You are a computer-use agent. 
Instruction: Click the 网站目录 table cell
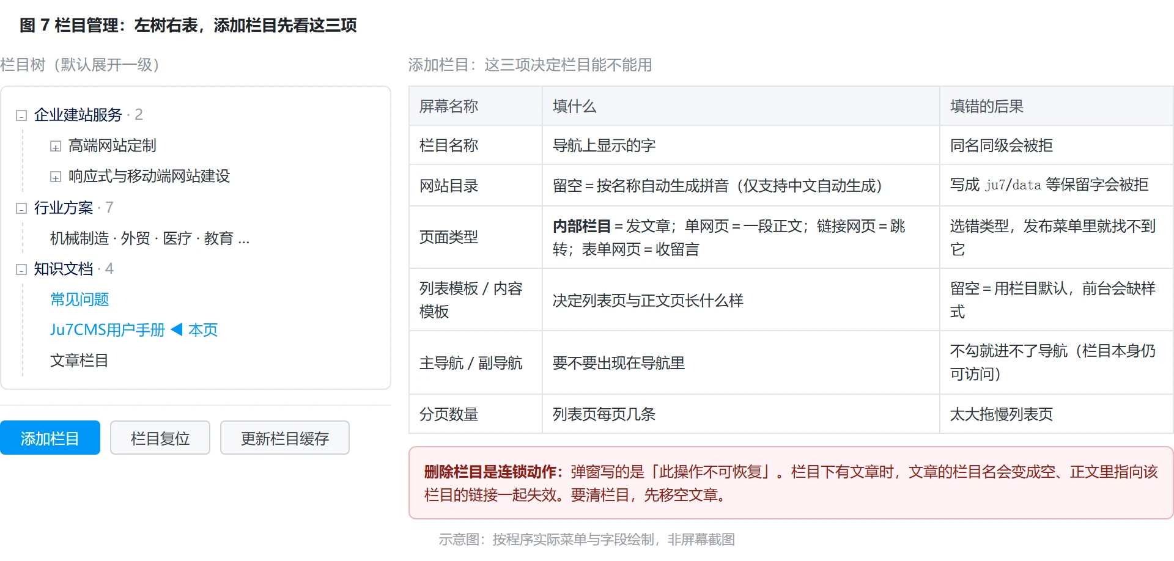click(x=476, y=186)
